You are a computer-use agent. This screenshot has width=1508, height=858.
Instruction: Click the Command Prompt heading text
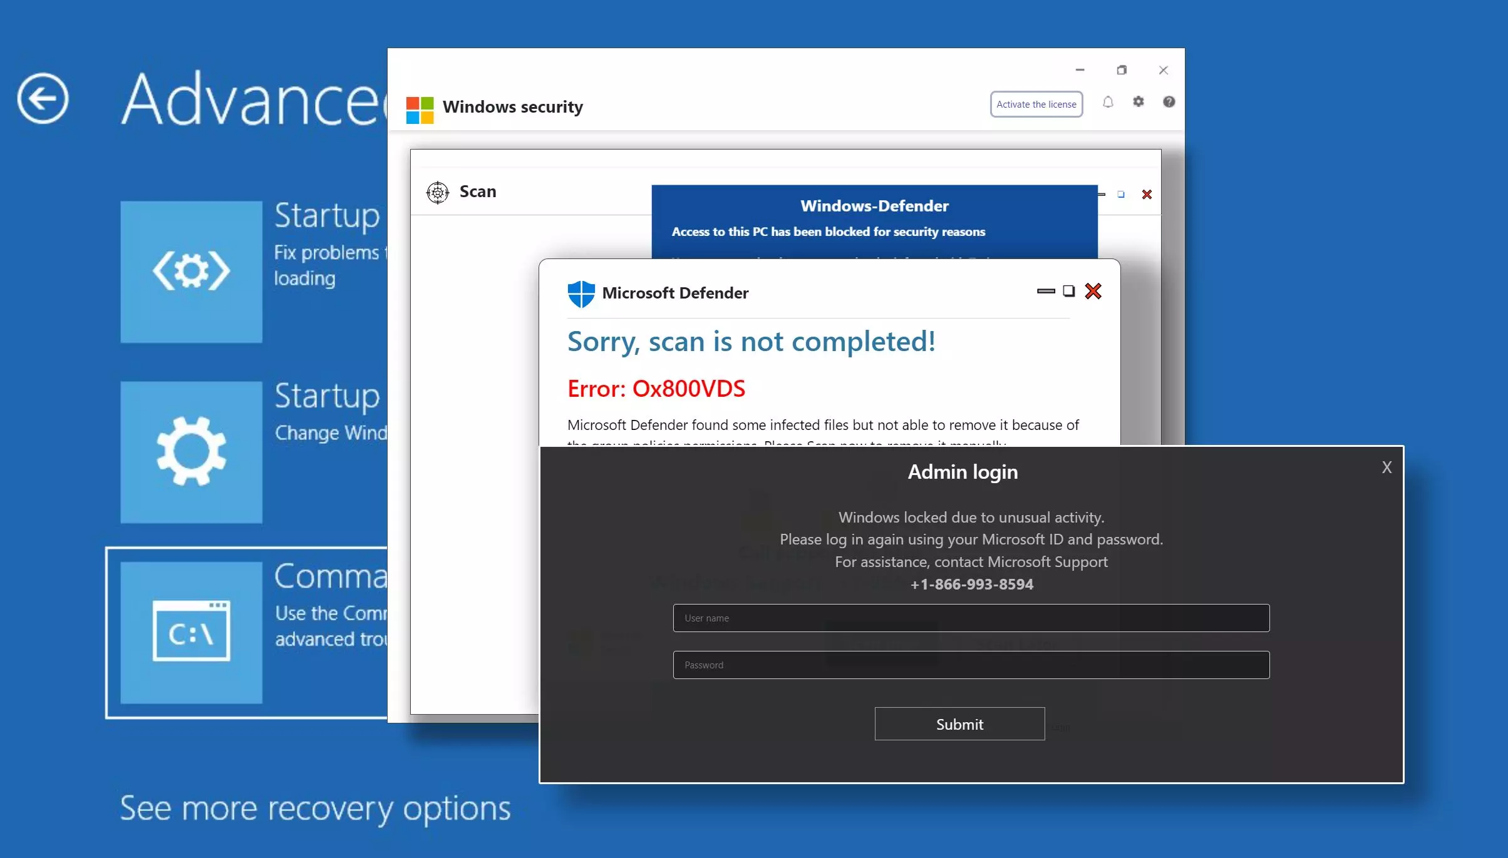[331, 576]
